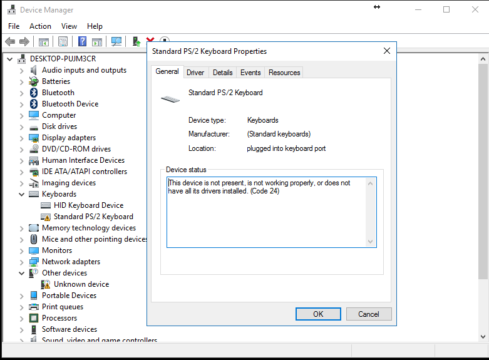
Task: Click the Properties sheet toolbar icon
Action: point(63,41)
